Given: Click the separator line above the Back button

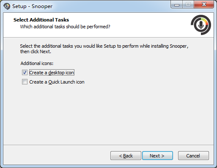Looking at the screenshot, I should (108, 145).
